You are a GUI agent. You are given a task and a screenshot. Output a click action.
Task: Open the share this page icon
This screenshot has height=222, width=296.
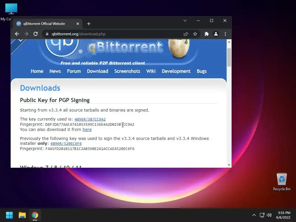pos(186,34)
